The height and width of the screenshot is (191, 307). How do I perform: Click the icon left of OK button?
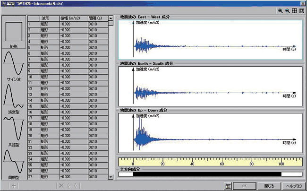(x=228, y=185)
